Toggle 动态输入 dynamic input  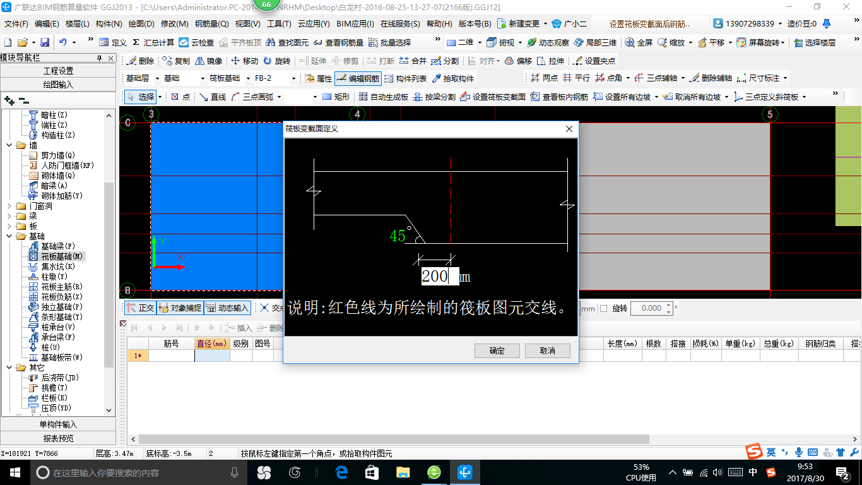coord(227,308)
